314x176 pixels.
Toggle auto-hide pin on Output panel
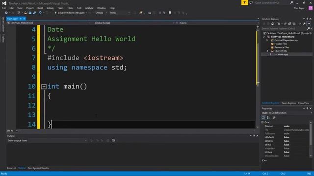(x=254, y=136)
